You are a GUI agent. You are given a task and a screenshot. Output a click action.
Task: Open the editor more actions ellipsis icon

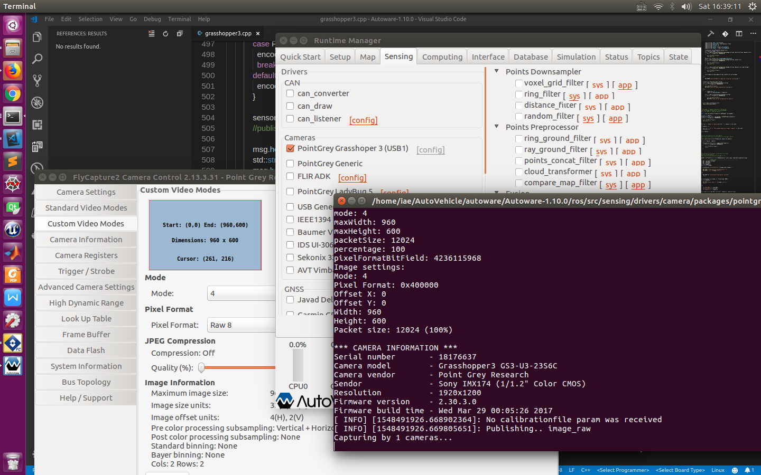(753, 33)
